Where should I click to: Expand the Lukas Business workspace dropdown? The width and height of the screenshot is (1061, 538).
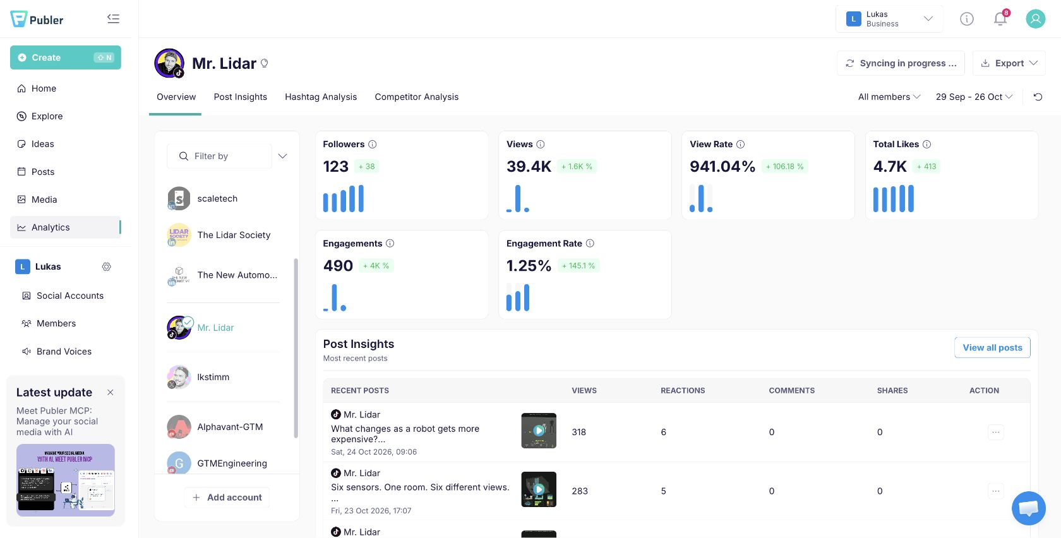pyautogui.click(x=889, y=19)
